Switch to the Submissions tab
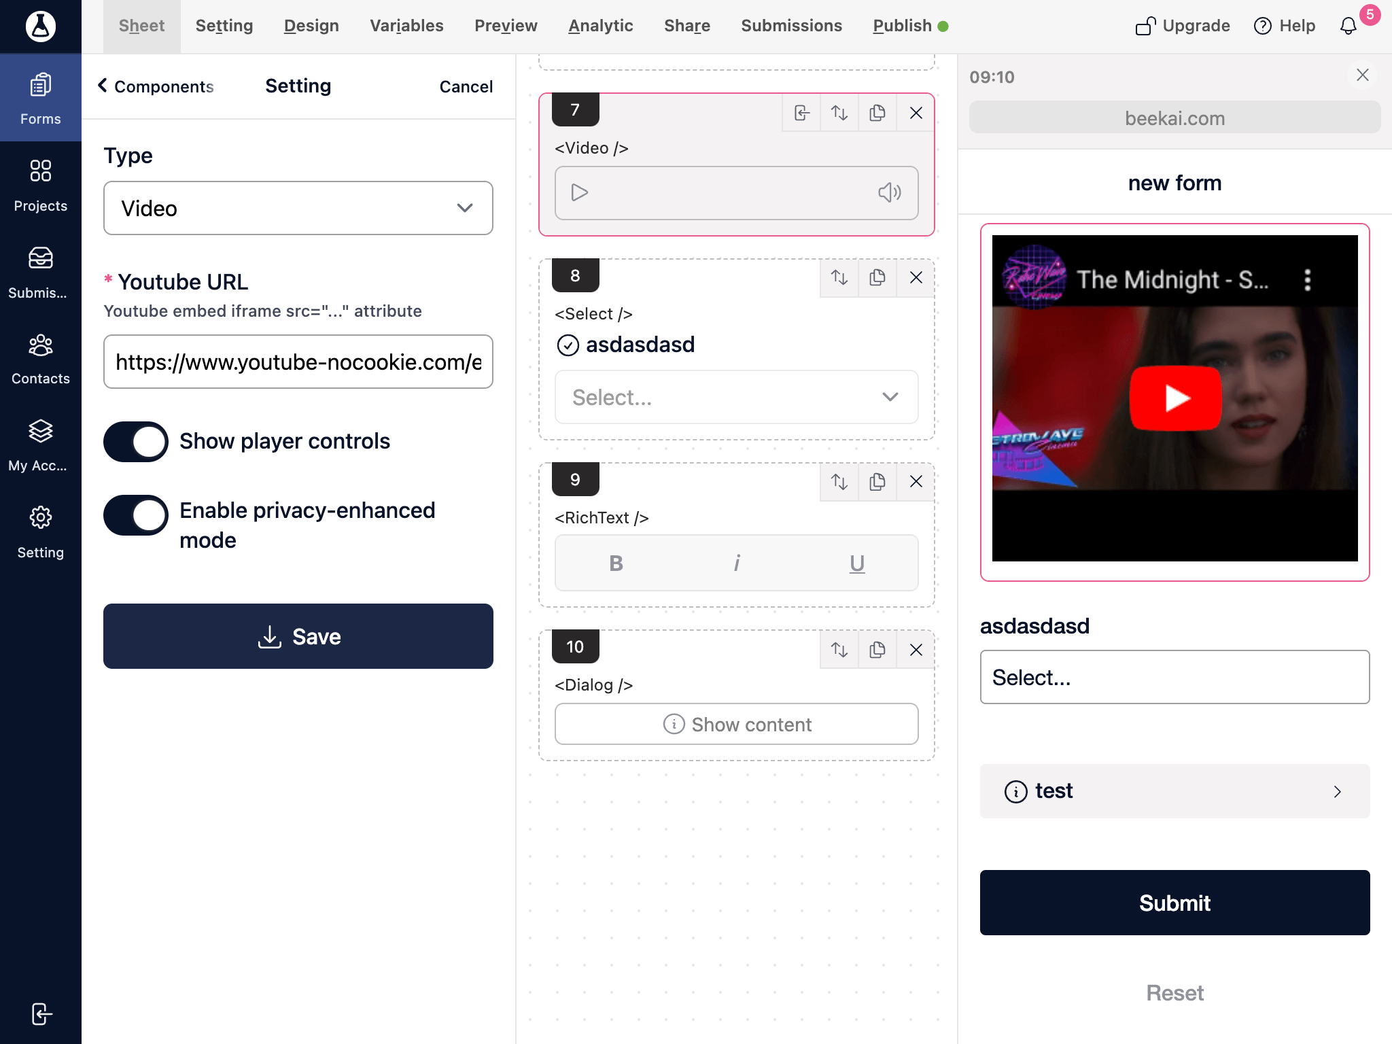The height and width of the screenshot is (1044, 1392). point(791,26)
